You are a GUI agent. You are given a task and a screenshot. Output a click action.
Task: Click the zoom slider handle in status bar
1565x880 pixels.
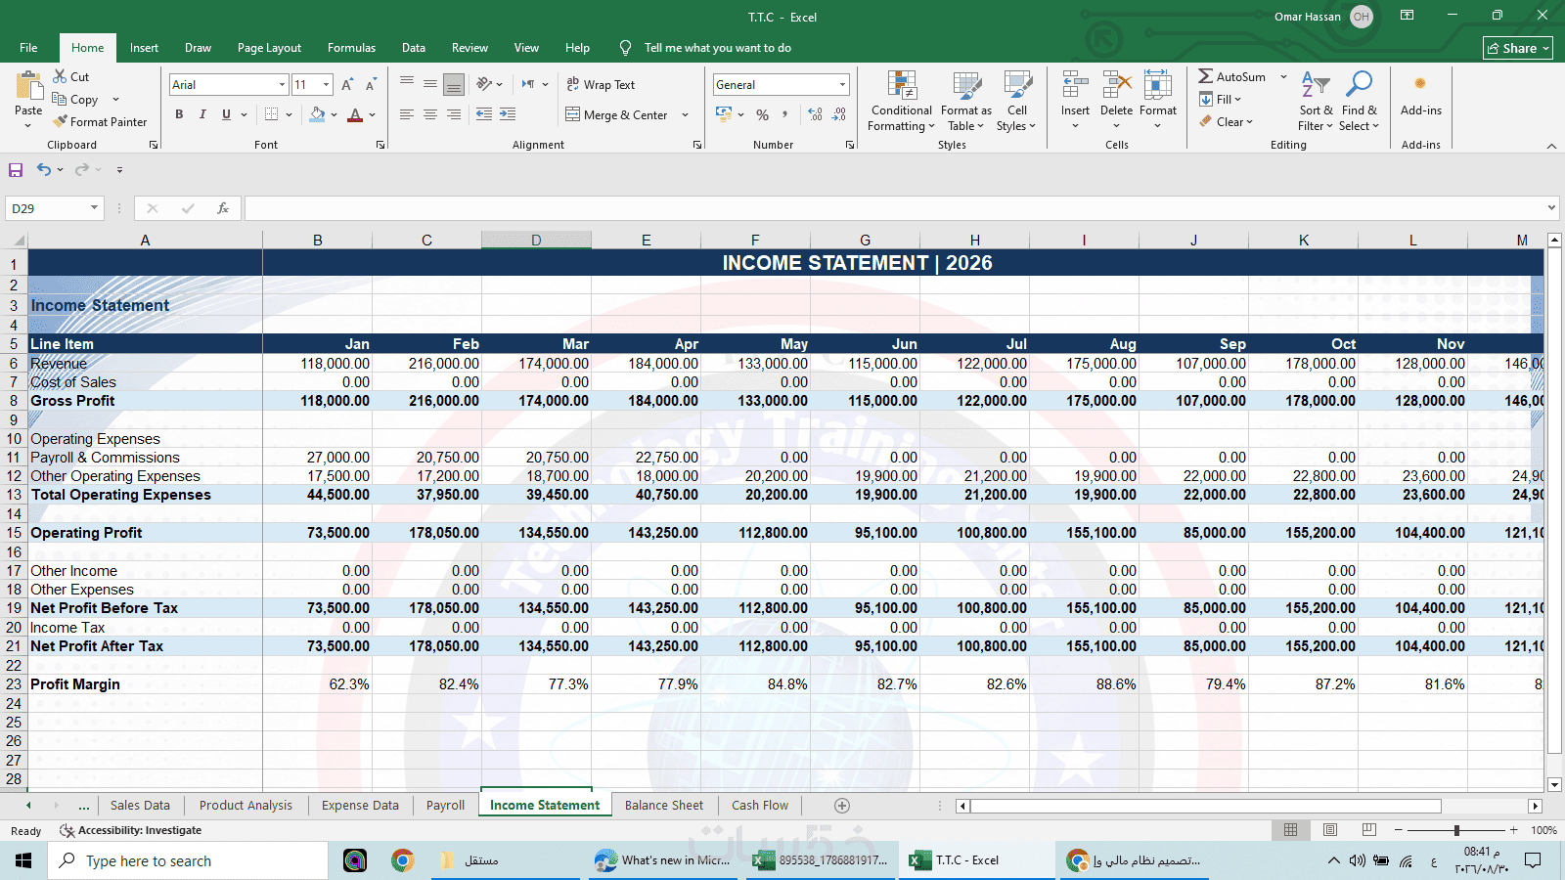pos(1456,830)
